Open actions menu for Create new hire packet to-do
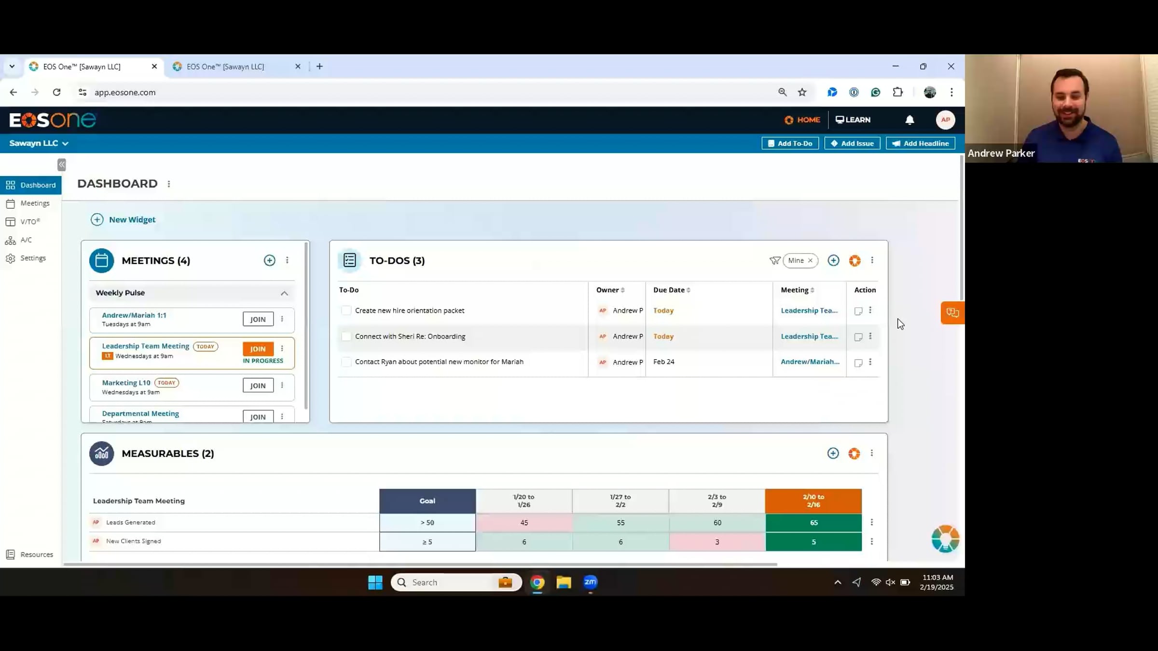 870,311
